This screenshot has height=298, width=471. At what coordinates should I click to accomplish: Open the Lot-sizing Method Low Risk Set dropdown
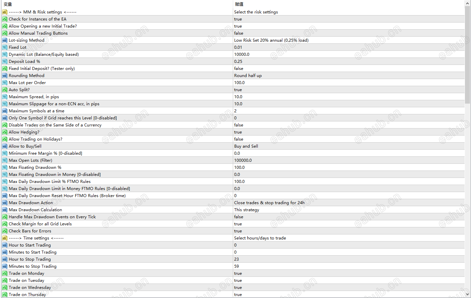[349, 40]
